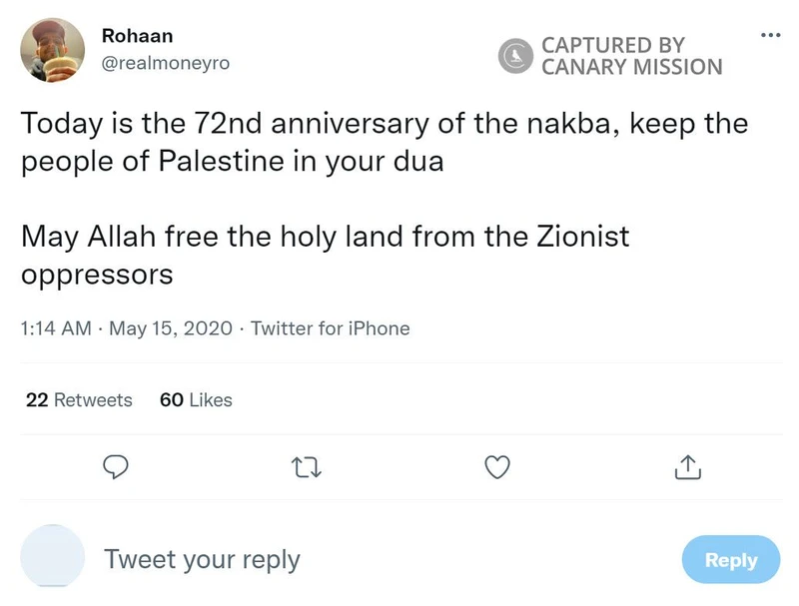
Task: Click the display name "Rohaan"
Action: pyautogui.click(x=137, y=36)
